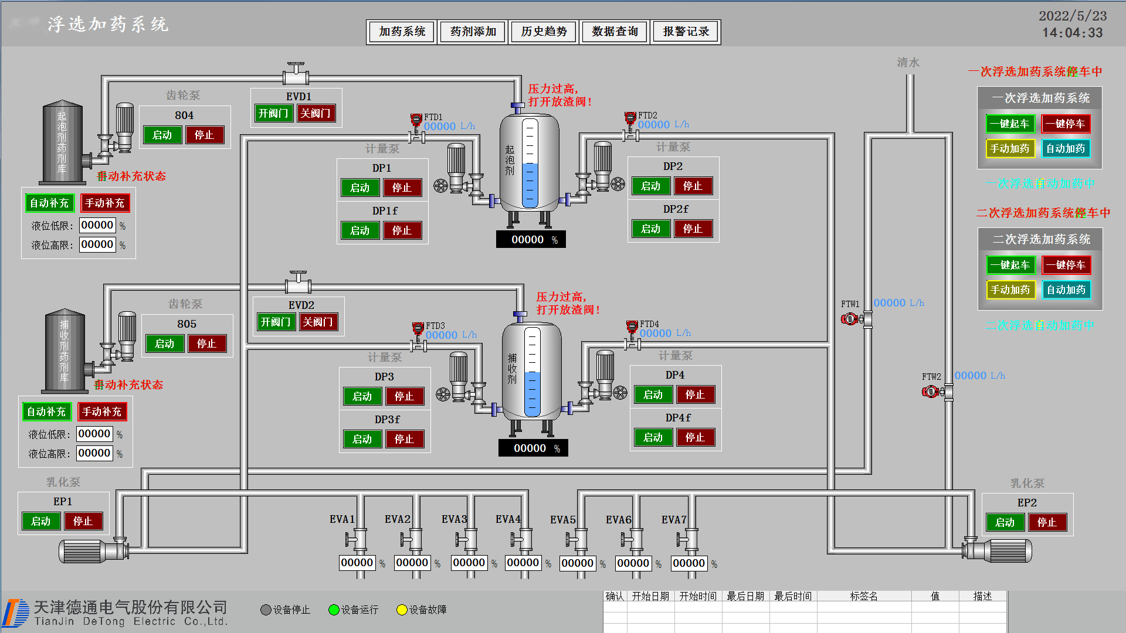Click the EVA4 opening percentage field
Screen dimensions: 1126x633
coord(523,563)
